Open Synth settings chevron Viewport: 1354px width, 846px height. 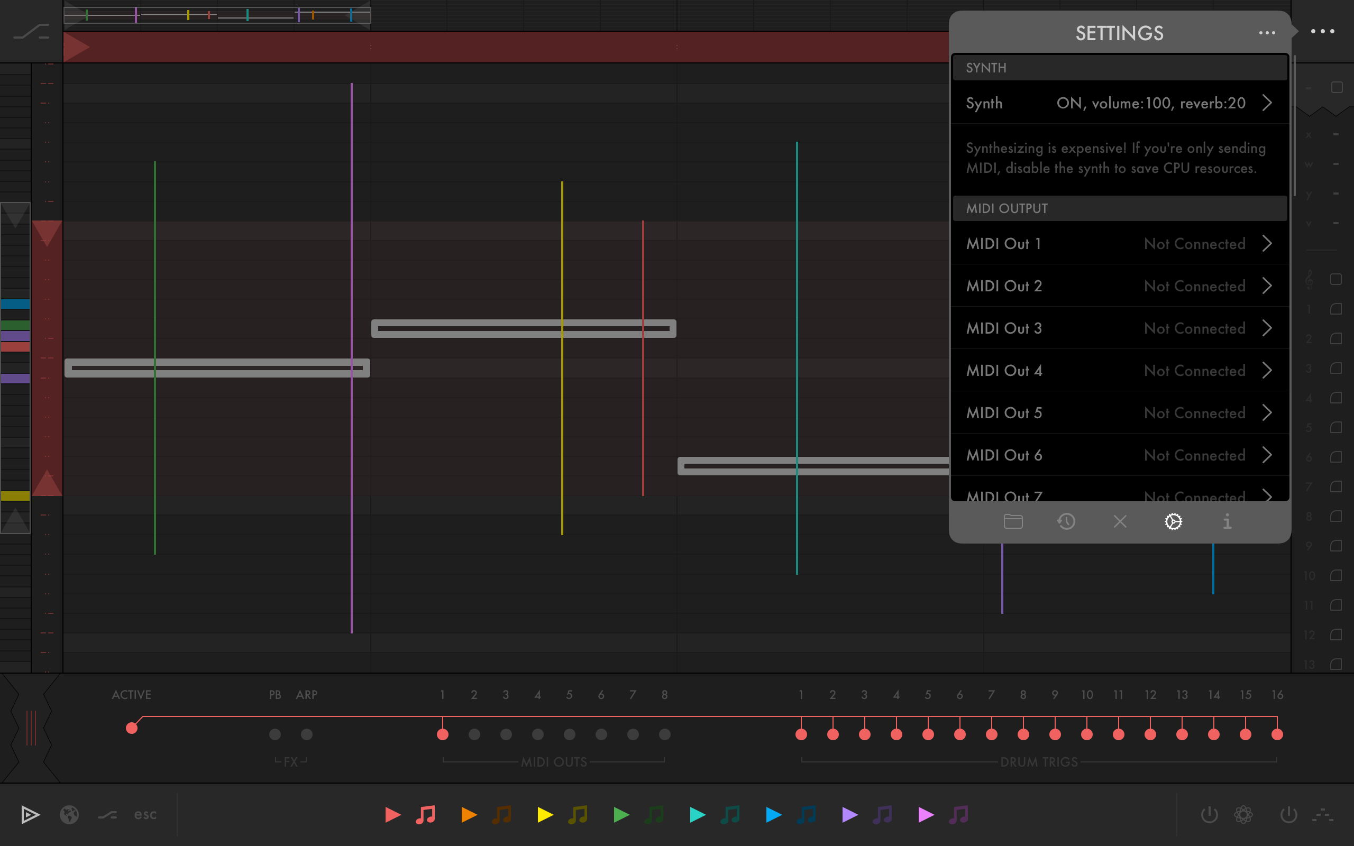1267,103
